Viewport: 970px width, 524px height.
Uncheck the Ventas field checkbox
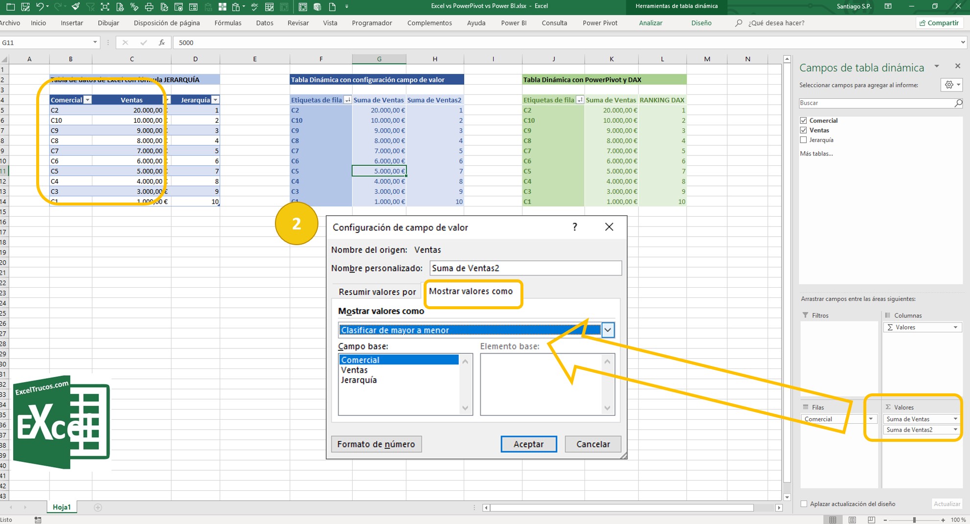pyautogui.click(x=803, y=130)
